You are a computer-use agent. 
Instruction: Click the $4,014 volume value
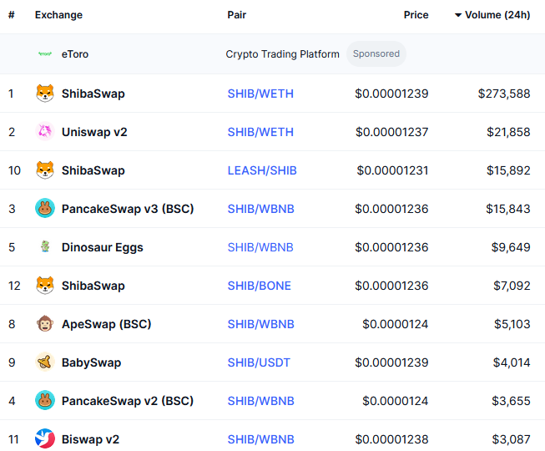512,362
